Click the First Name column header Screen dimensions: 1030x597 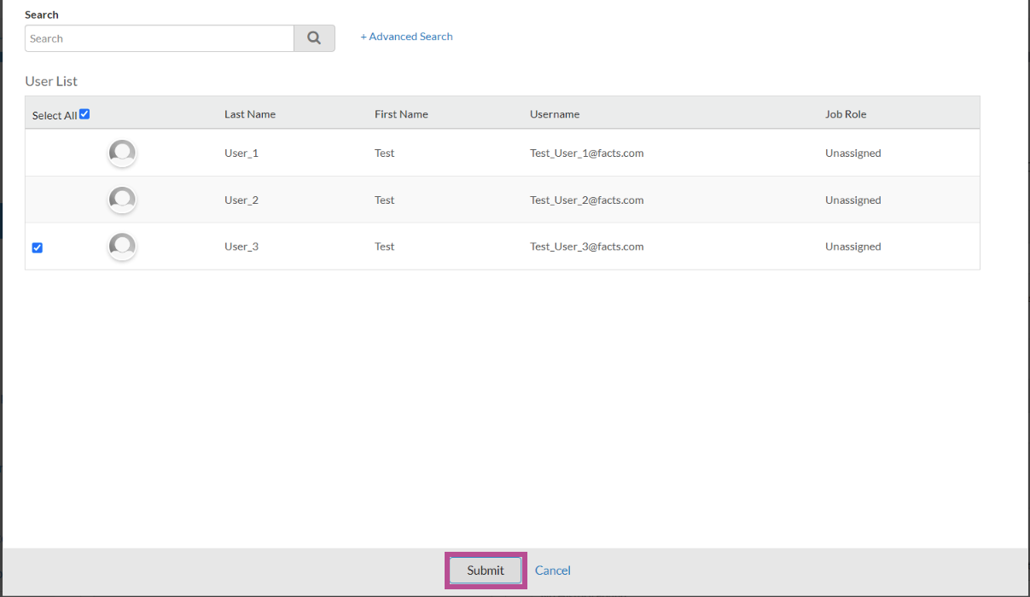point(401,114)
